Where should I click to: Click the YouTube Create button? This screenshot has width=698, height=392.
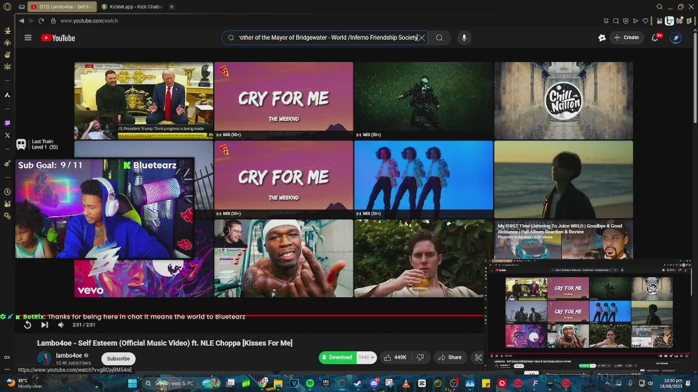tap(626, 38)
